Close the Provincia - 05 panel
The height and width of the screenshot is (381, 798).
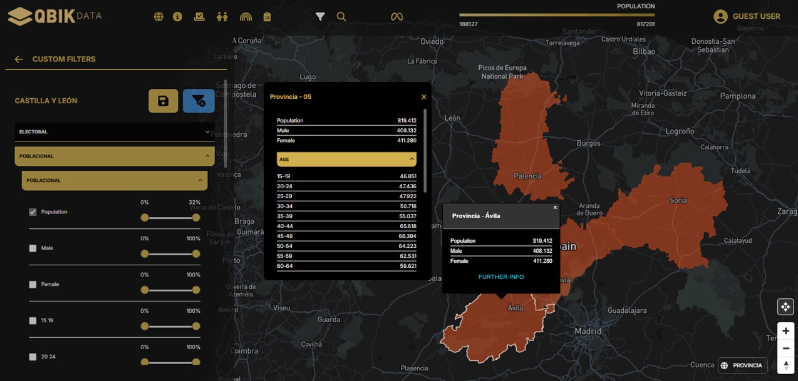(x=424, y=97)
